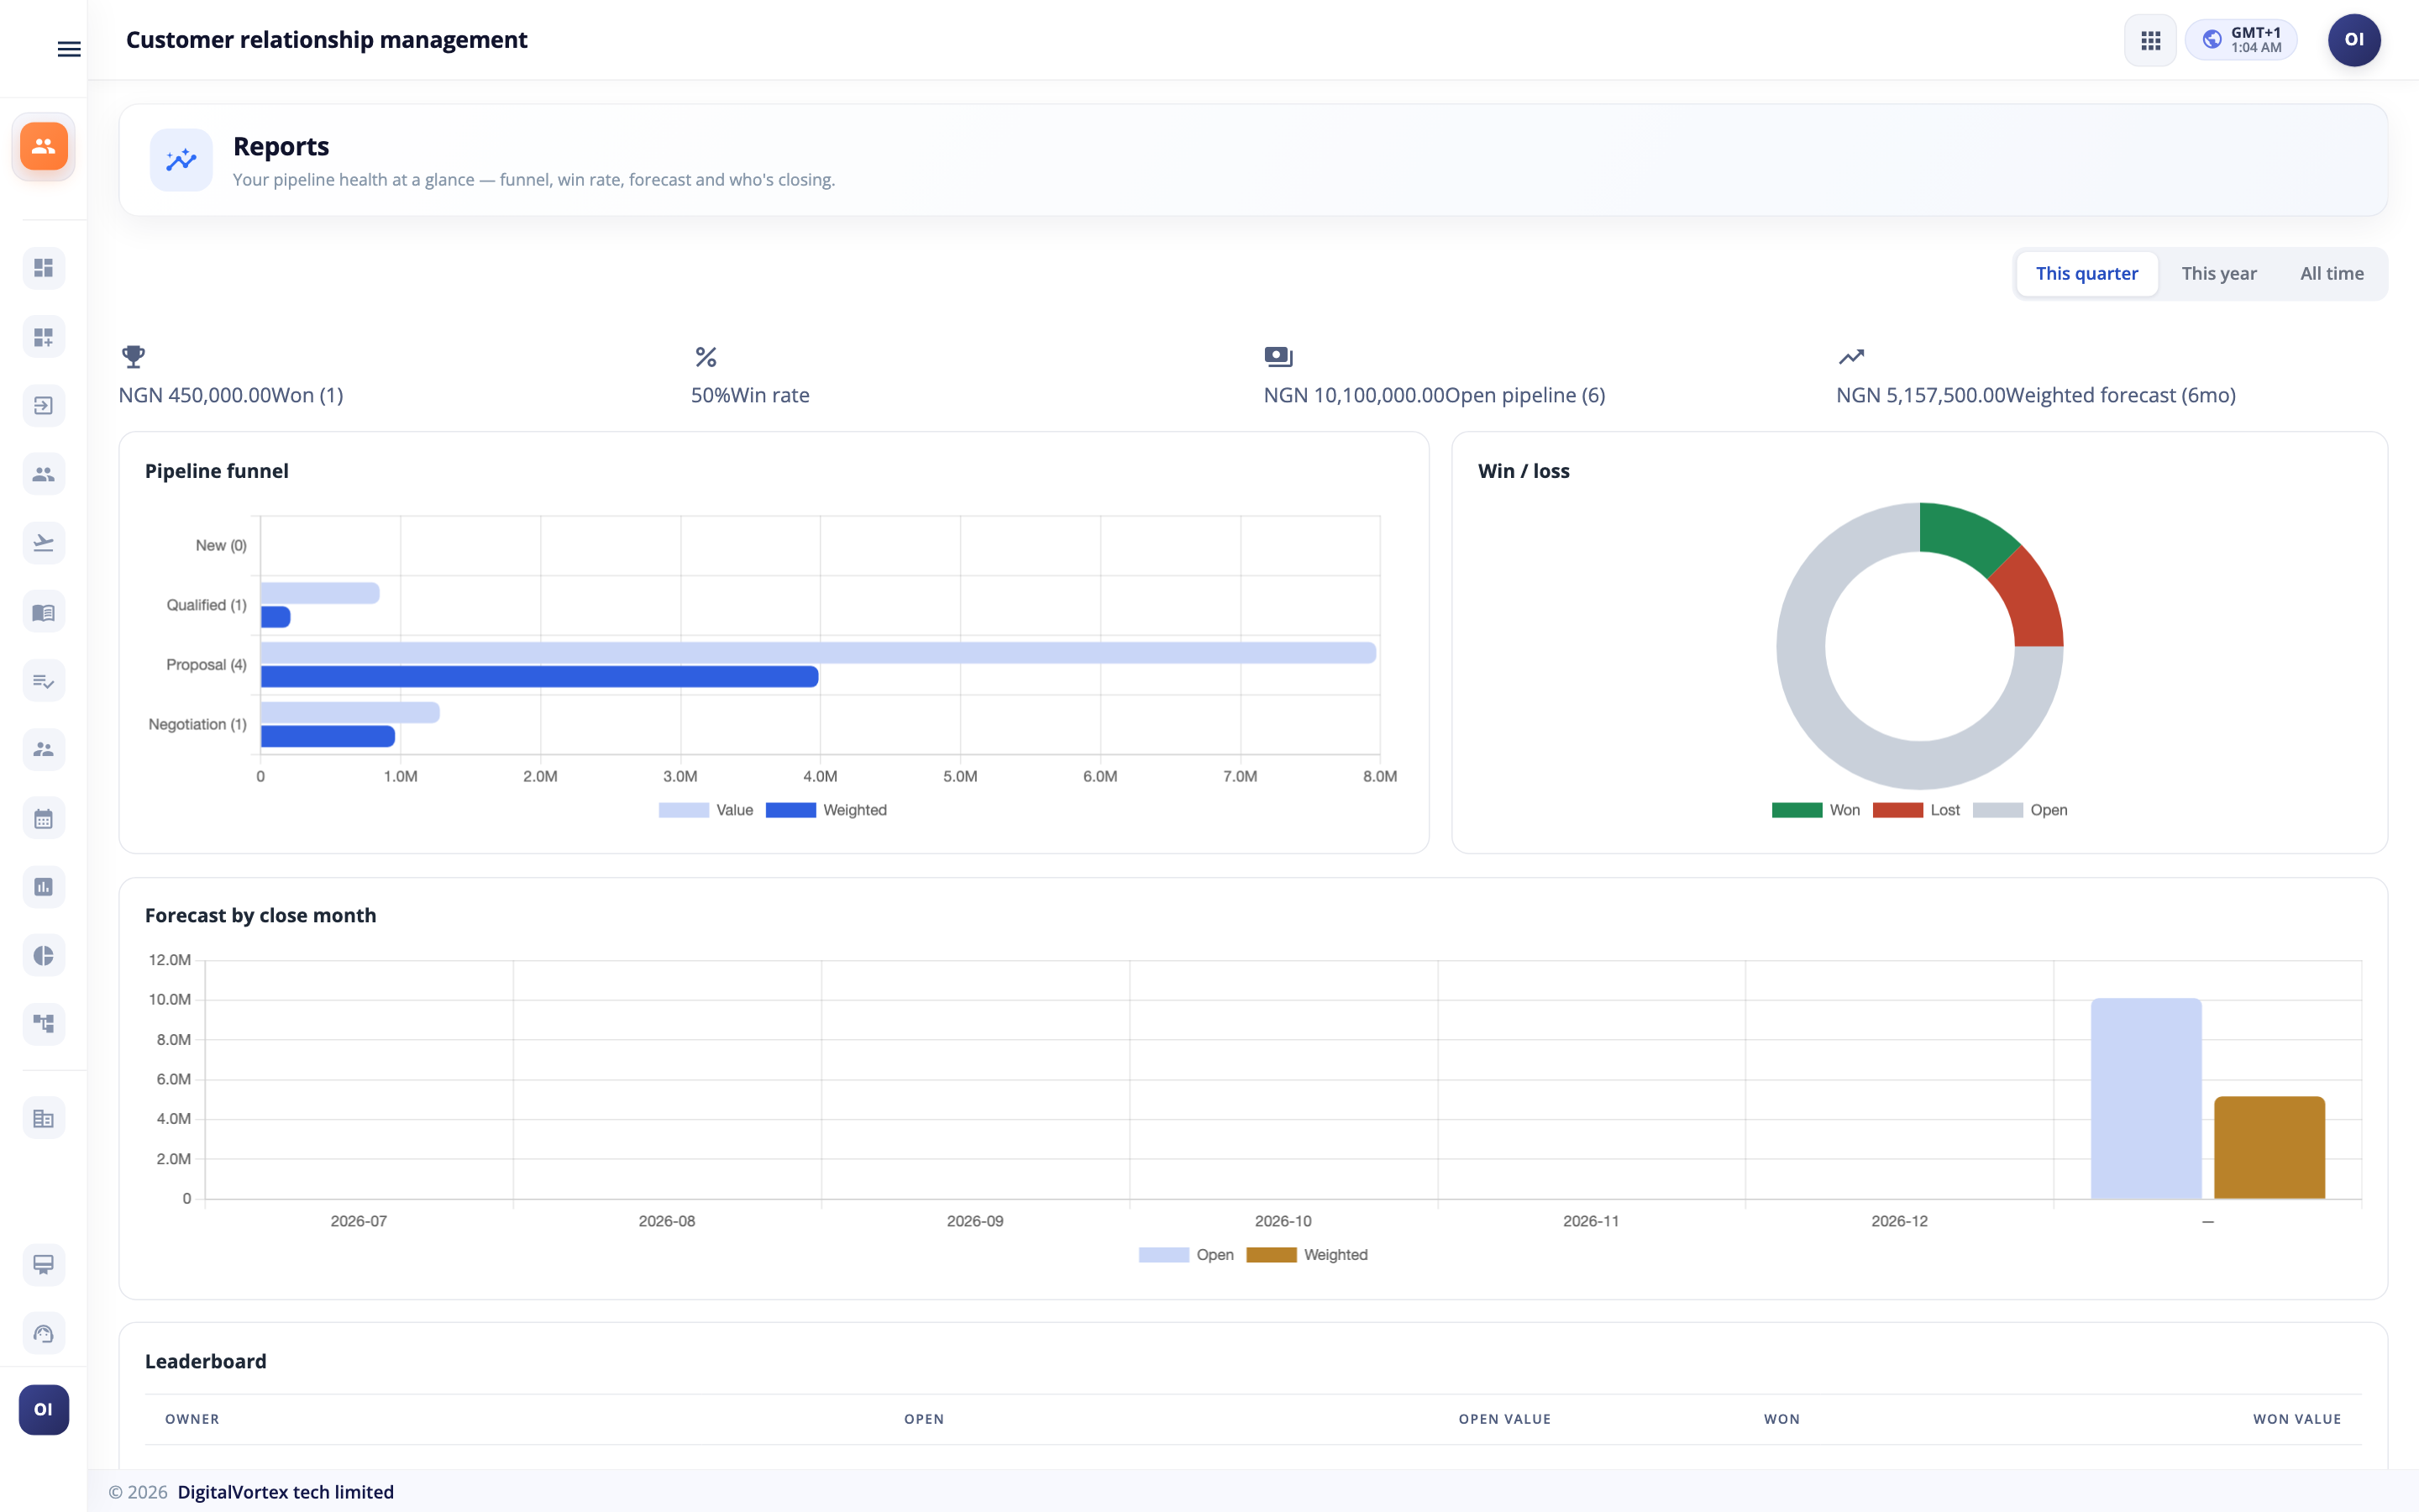Click the arrow-into-box sidebar icon
2419x1512 pixels.
(x=44, y=405)
